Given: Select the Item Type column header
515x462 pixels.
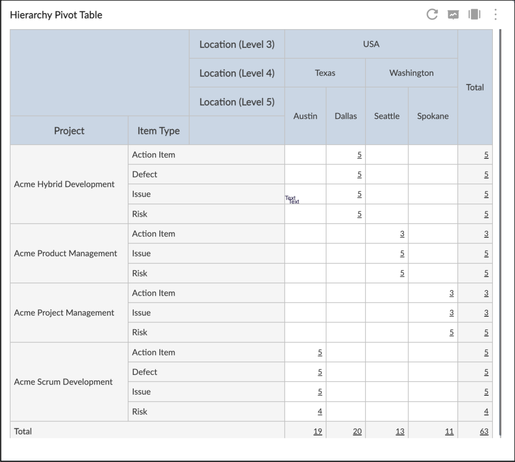Looking at the screenshot, I should (158, 131).
